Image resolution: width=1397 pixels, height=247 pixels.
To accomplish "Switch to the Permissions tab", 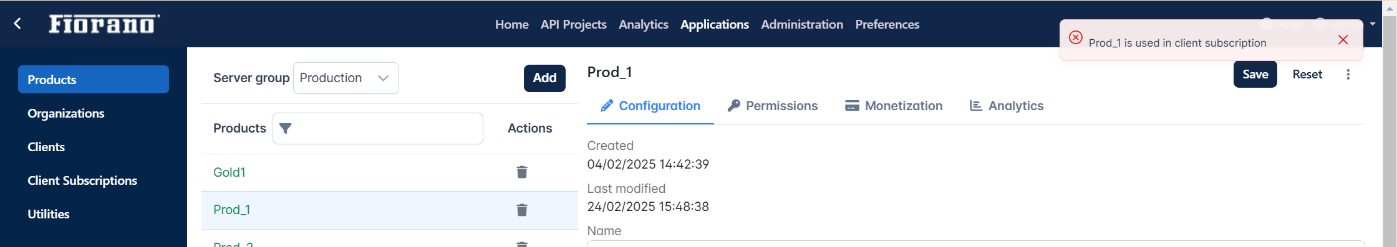I will pyautogui.click(x=773, y=106).
